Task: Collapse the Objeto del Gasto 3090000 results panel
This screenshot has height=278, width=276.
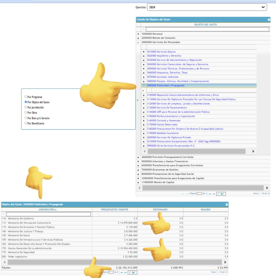Action: click(x=227, y=205)
